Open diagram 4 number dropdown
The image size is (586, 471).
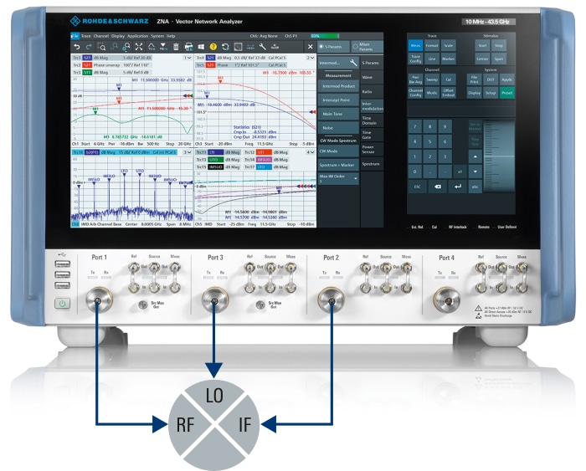[x=311, y=152]
